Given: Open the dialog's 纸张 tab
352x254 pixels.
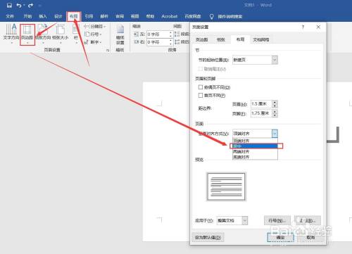Looking at the screenshot, I should [221, 39].
